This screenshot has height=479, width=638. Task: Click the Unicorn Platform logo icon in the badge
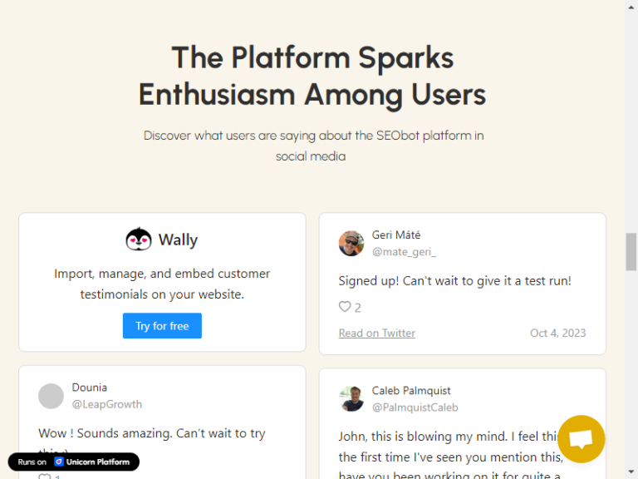point(59,462)
